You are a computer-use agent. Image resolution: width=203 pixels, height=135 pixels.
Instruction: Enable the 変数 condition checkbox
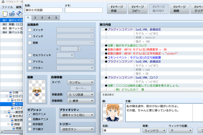coord(30,43)
